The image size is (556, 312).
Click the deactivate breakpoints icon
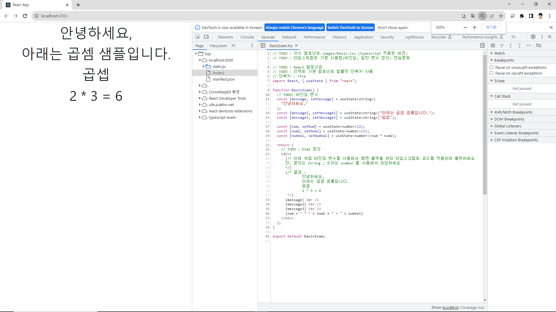[539, 45]
